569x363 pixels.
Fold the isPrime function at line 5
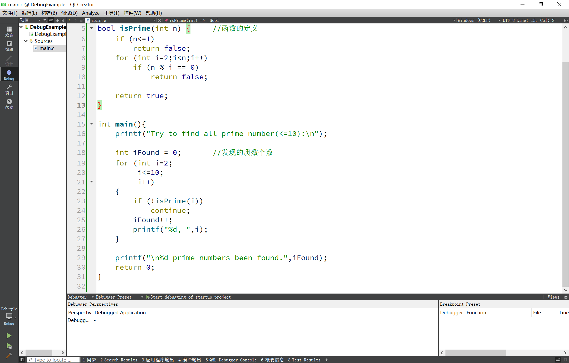pyautogui.click(x=91, y=28)
